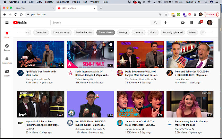222x139 pixels.
Task: Open the YouTube apps grid icon
Action: (x=191, y=23)
